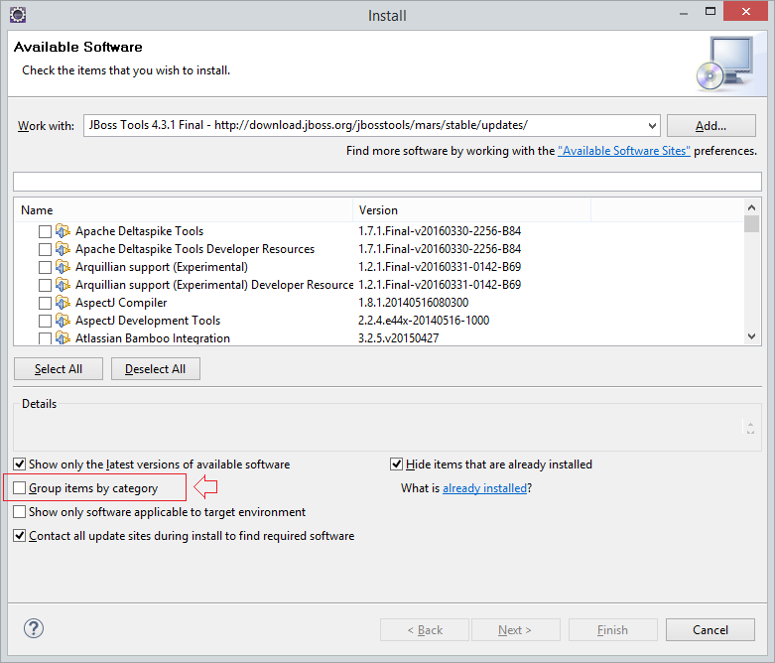Check Apache Deltaspike Tools Developer Resources checkbox
Image resolution: width=775 pixels, height=663 pixels.
[x=45, y=249]
